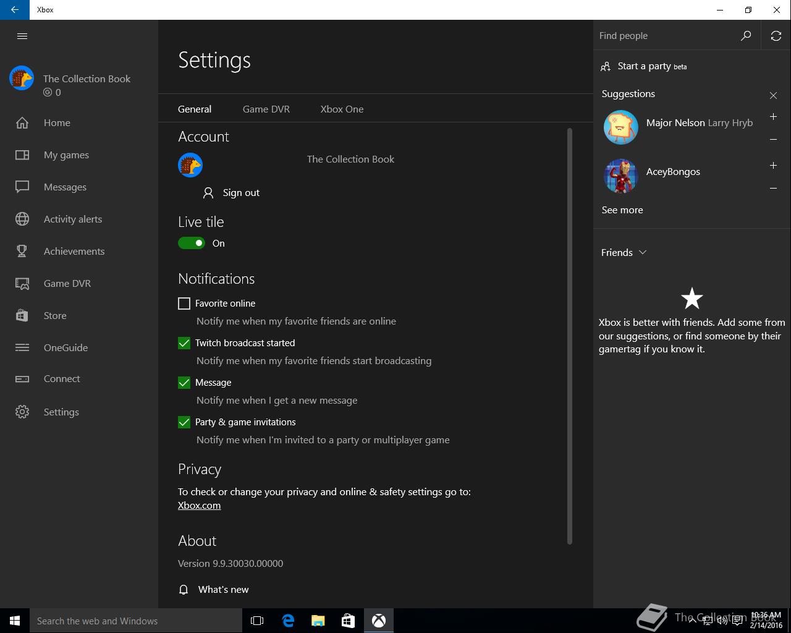Switch to the Xbox One tab

(x=342, y=109)
